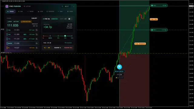Copy the ENTRY 111.035 price
This screenshot has width=194, height=109.
click(x=37, y=43)
